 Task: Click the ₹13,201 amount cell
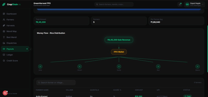tap(139, 96)
